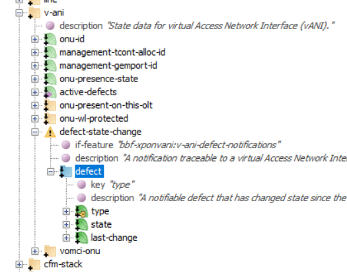Click the folder icon of onu-present-on-this-olt
Image resolution: width=347 pixels, height=272 pixels.
pos(50,105)
